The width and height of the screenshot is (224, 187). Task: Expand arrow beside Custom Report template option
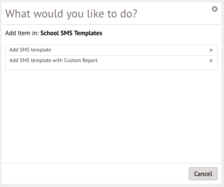[211, 61]
